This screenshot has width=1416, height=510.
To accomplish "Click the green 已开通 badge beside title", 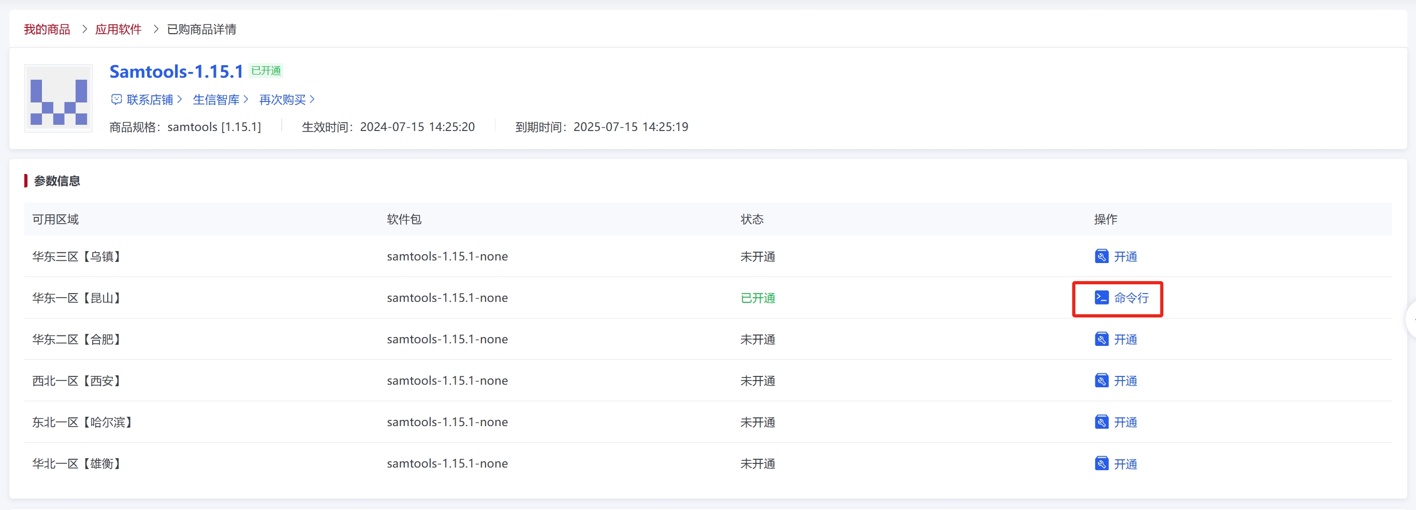I will click(266, 71).
